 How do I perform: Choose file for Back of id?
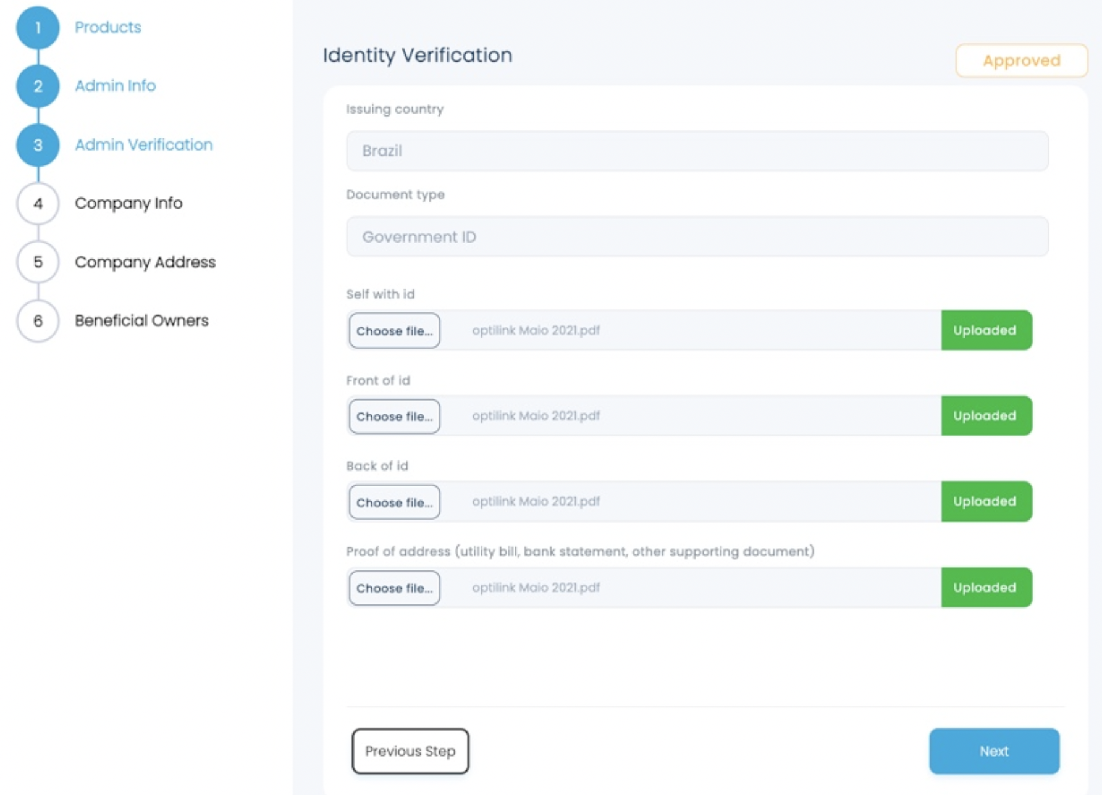[x=394, y=502]
